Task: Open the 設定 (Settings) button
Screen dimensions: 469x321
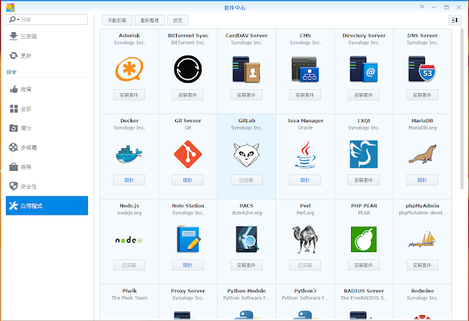Action: pyautogui.click(x=177, y=21)
